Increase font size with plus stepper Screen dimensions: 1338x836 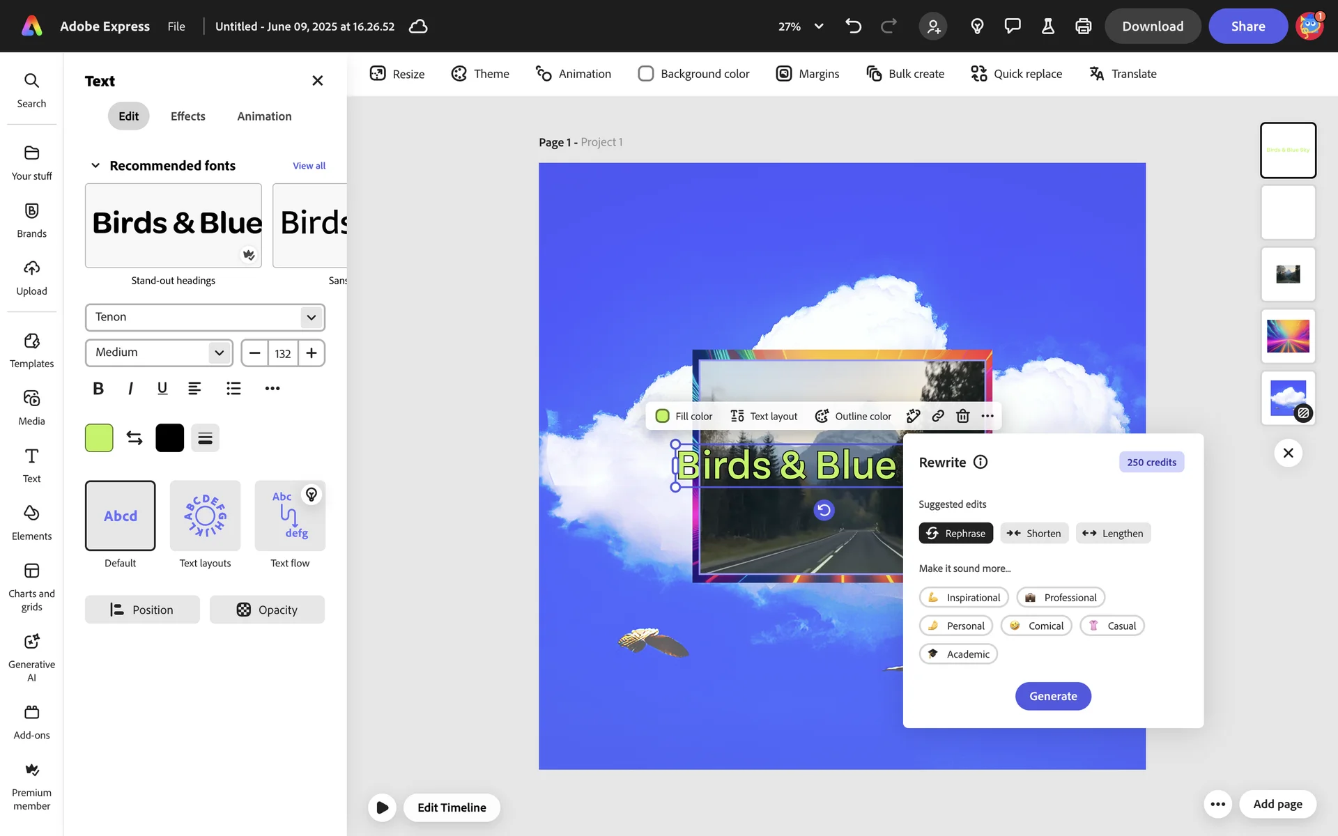(x=312, y=353)
